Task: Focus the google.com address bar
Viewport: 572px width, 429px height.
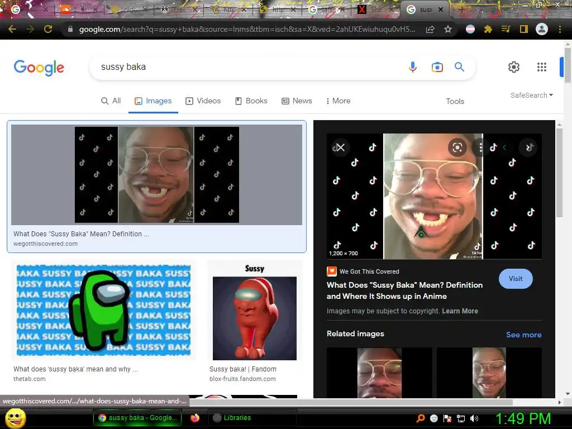Action: (247, 29)
